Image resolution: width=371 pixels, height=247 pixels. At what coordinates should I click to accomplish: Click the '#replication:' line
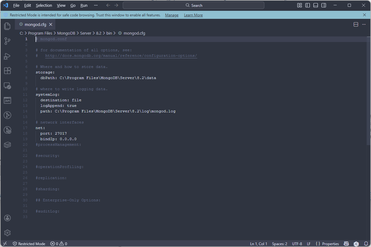(x=51, y=178)
